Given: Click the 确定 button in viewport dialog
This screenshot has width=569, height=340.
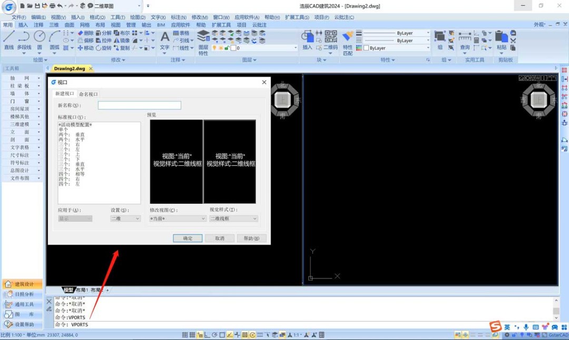Looking at the screenshot, I should [x=188, y=238].
